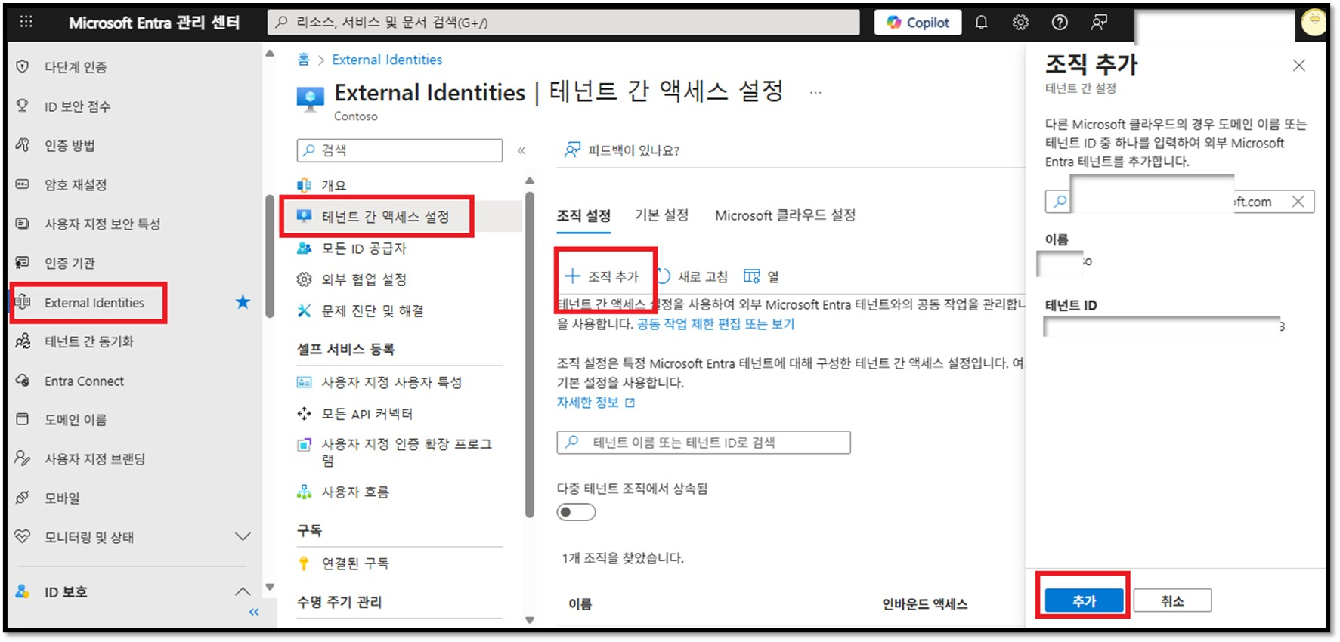Open ID 보안 점수 in the navigation
The height and width of the screenshot is (642, 1340).
[x=77, y=106]
